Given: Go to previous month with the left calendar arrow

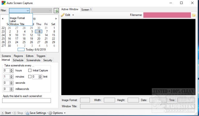Looking at the screenshot, I should pyautogui.click(x=3, y=19).
